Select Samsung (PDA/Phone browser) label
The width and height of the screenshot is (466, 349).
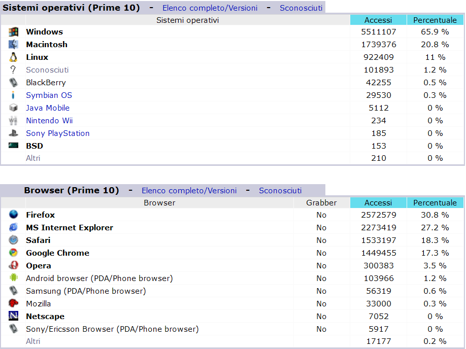tap(86, 291)
